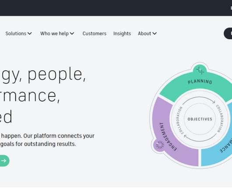Click the right Collaboration ring label
The image size is (232, 193).
coord(220,118)
